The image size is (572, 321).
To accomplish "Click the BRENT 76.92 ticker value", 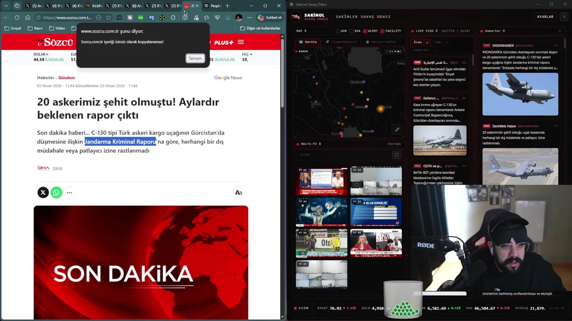I will [336, 308].
